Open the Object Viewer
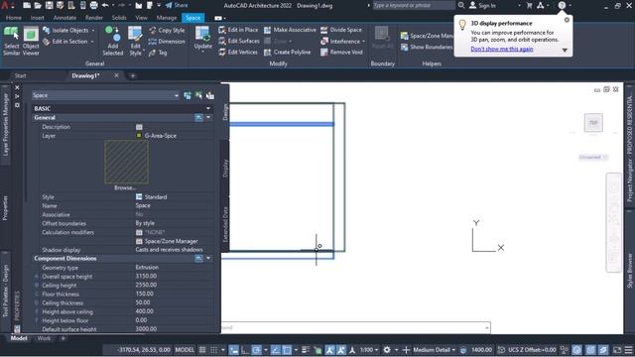The image size is (635, 357). coord(31,41)
